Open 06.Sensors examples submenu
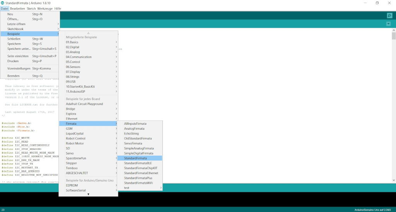Image resolution: width=396 pixels, height=212 pixels. 89,67
